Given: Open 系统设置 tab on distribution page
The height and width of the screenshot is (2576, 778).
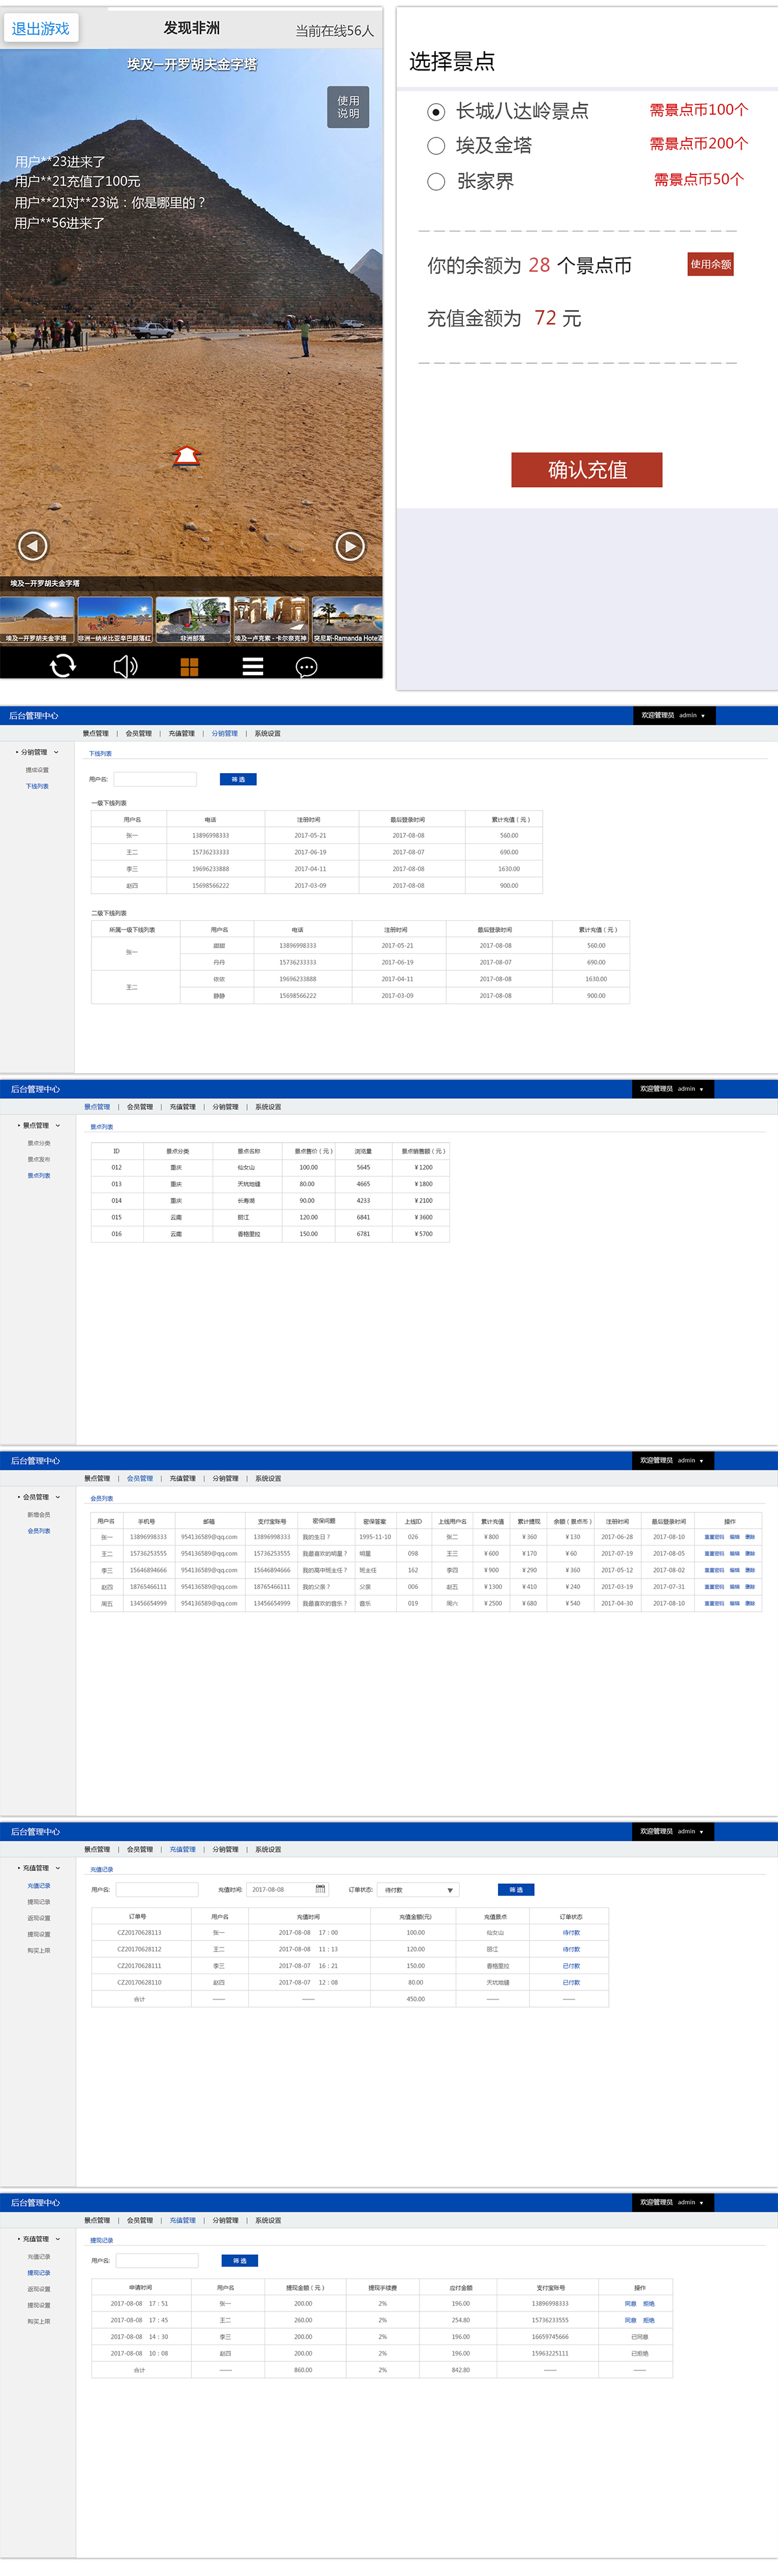Looking at the screenshot, I should 267,734.
